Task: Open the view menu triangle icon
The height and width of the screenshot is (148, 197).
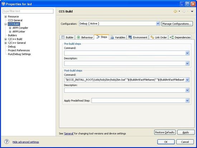Action: [x=192, y=11]
